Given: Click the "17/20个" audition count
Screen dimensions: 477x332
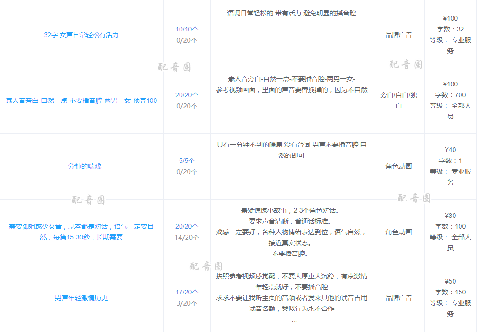Looking at the screenshot, I should click(187, 292).
